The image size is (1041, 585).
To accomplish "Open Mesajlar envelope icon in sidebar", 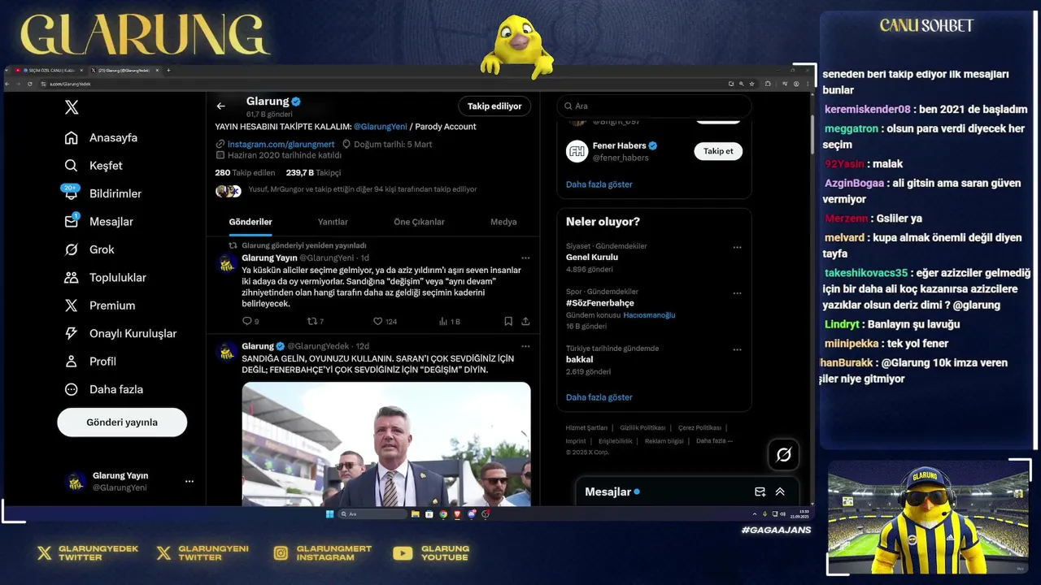I will click(x=72, y=222).
